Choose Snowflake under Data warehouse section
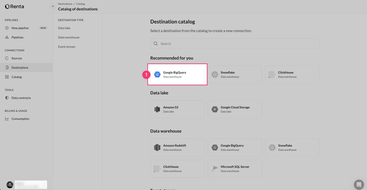The image size is (367, 190). point(292,147)
